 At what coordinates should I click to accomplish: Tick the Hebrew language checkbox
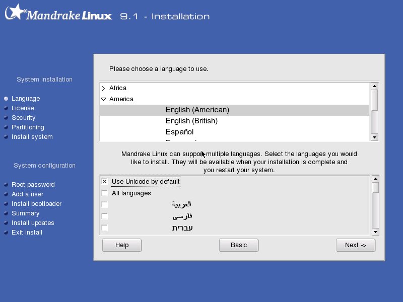click(x=104, y=228)
